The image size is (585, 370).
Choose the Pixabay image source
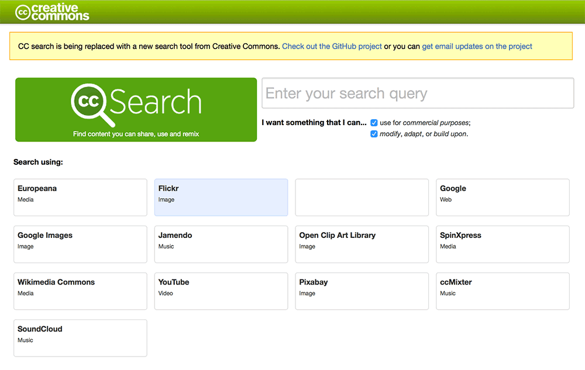[x=362, y=291]
